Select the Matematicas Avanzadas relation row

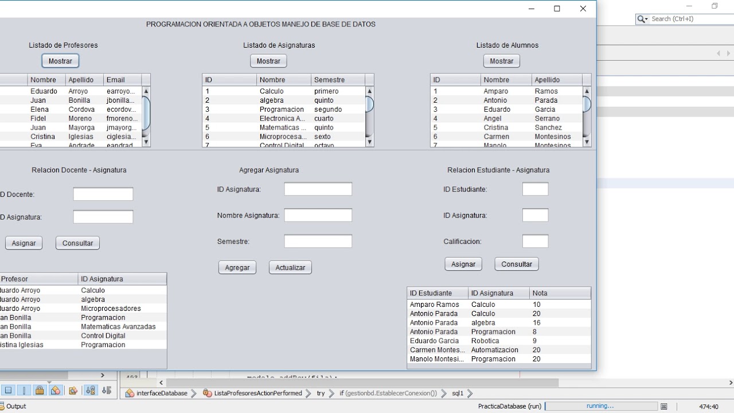click(x=83, y=327)
